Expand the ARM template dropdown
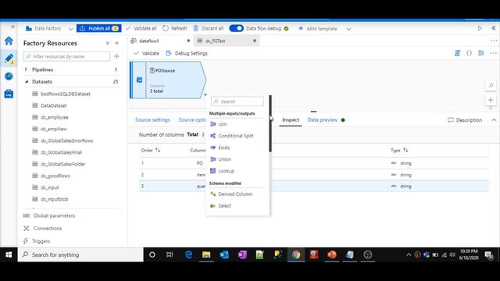The image size is (500, 281). coord(349,29)
